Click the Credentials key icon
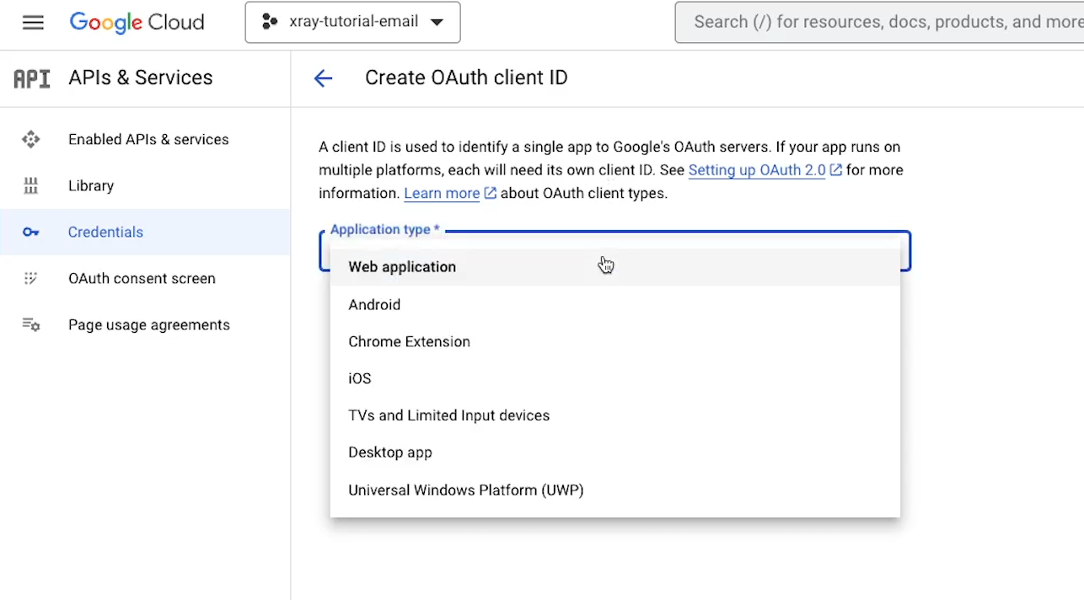1084x600 pixels. coord(31,233)
